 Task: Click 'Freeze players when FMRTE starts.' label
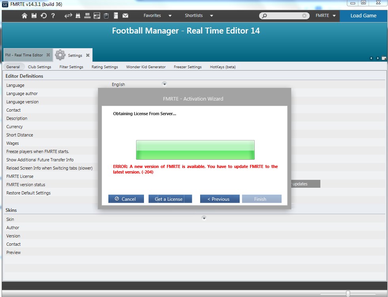click(x=38, y=151)
